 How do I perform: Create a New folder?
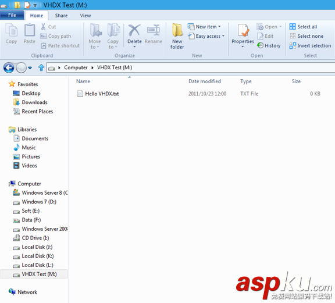tap(177, 36)
